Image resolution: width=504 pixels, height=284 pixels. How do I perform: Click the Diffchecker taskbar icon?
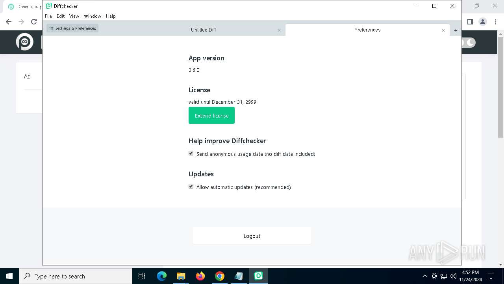pos(258,276)
